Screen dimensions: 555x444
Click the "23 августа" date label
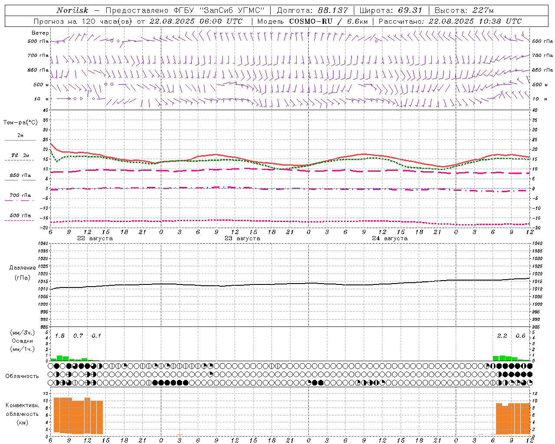[242, 238]
